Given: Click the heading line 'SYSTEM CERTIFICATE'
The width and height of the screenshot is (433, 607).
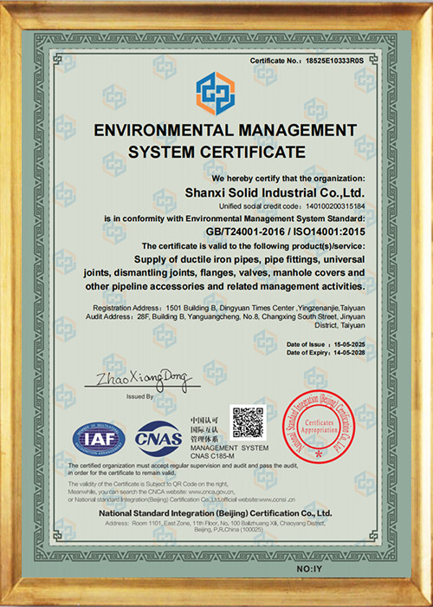Looking at the screenshot, I should tap(216, 152).
